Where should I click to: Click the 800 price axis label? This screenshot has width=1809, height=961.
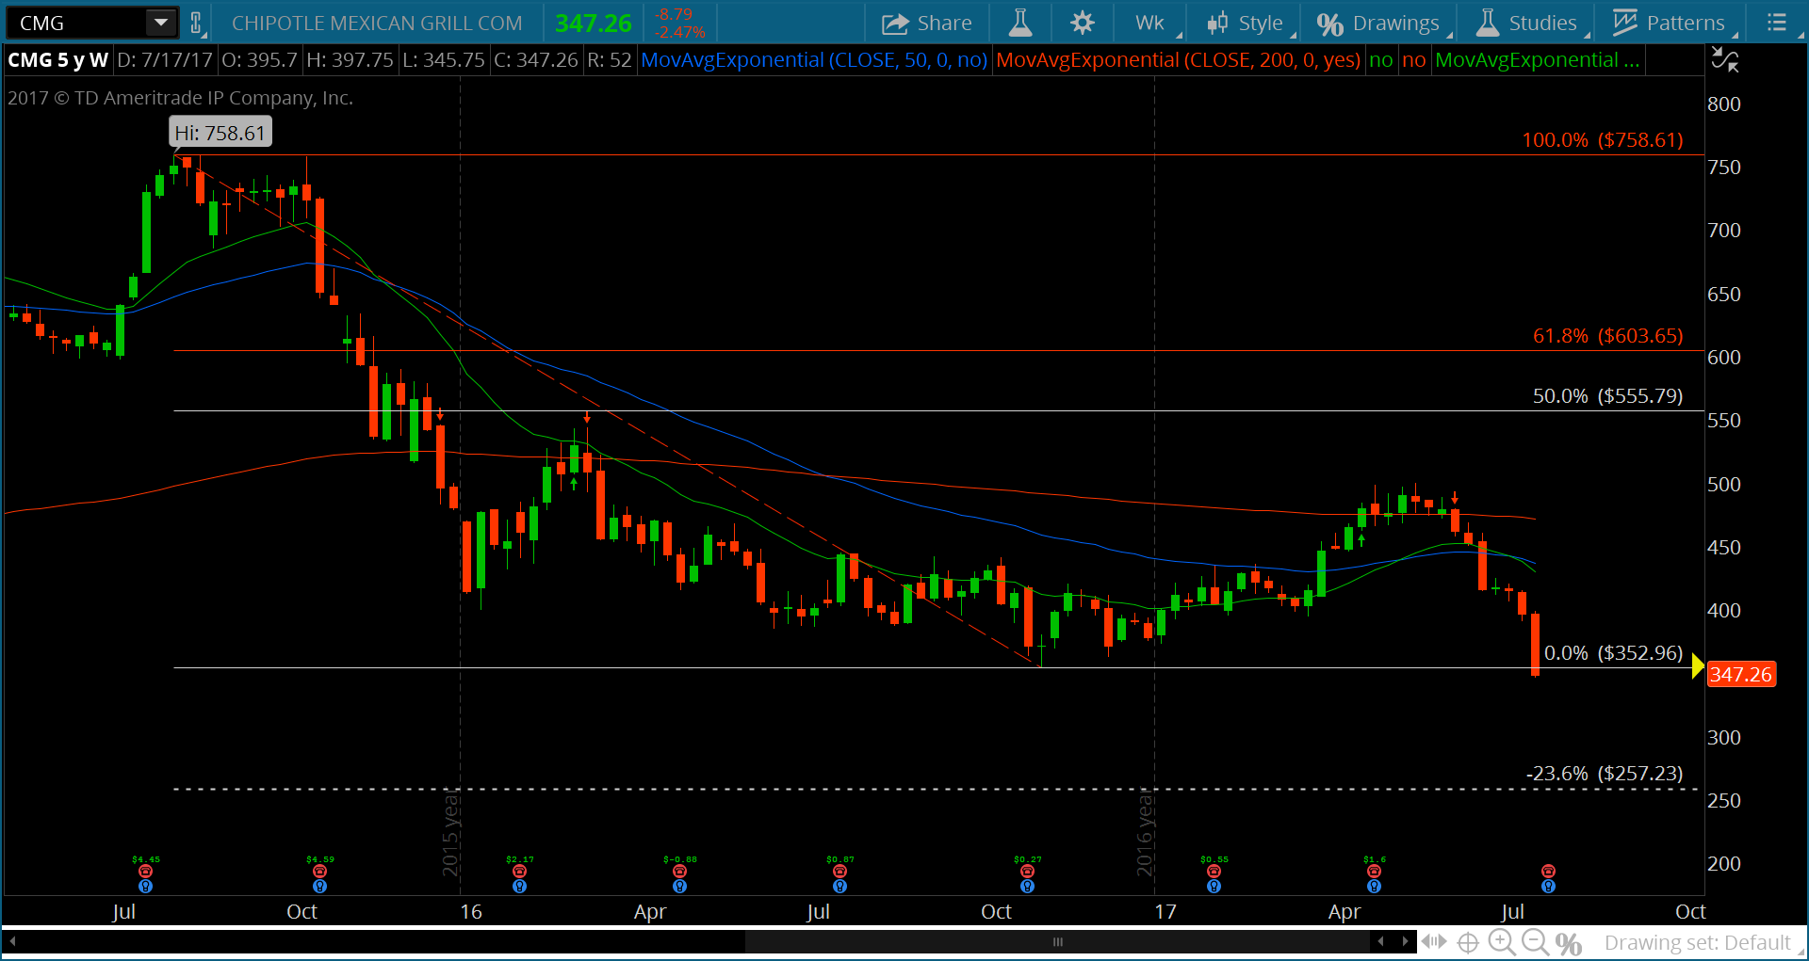[1724, 104]
